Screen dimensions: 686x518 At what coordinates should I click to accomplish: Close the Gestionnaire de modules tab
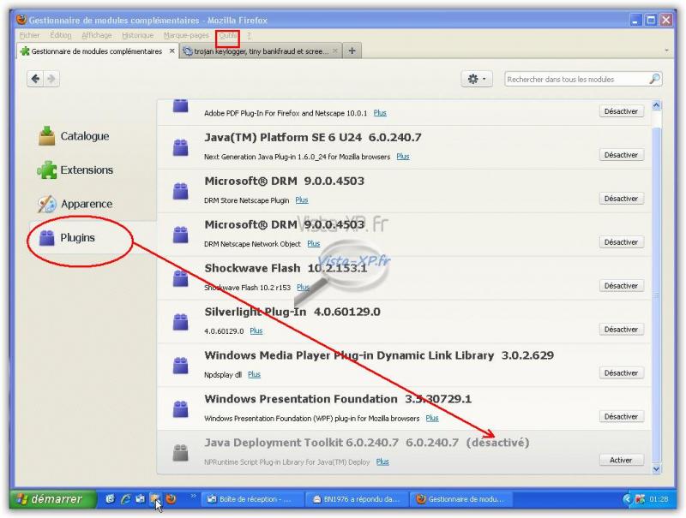point(172,51)
